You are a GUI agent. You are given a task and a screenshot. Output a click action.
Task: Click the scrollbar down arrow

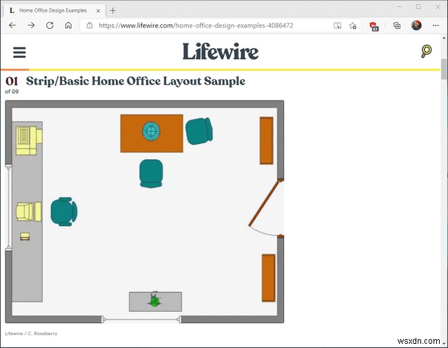[x=444, y=343]
